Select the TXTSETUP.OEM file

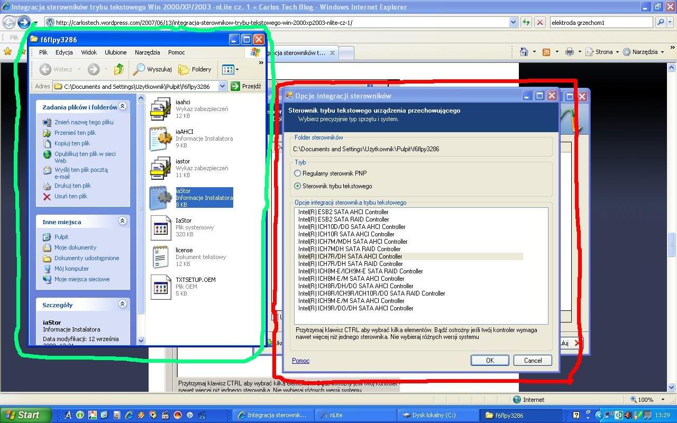click(160, 287)
